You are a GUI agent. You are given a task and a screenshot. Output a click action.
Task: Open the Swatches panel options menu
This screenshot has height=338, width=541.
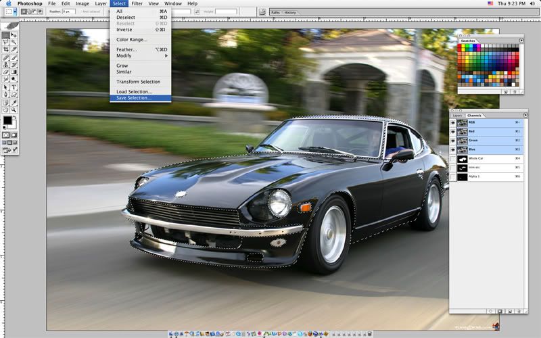click(x=521, y=41)
